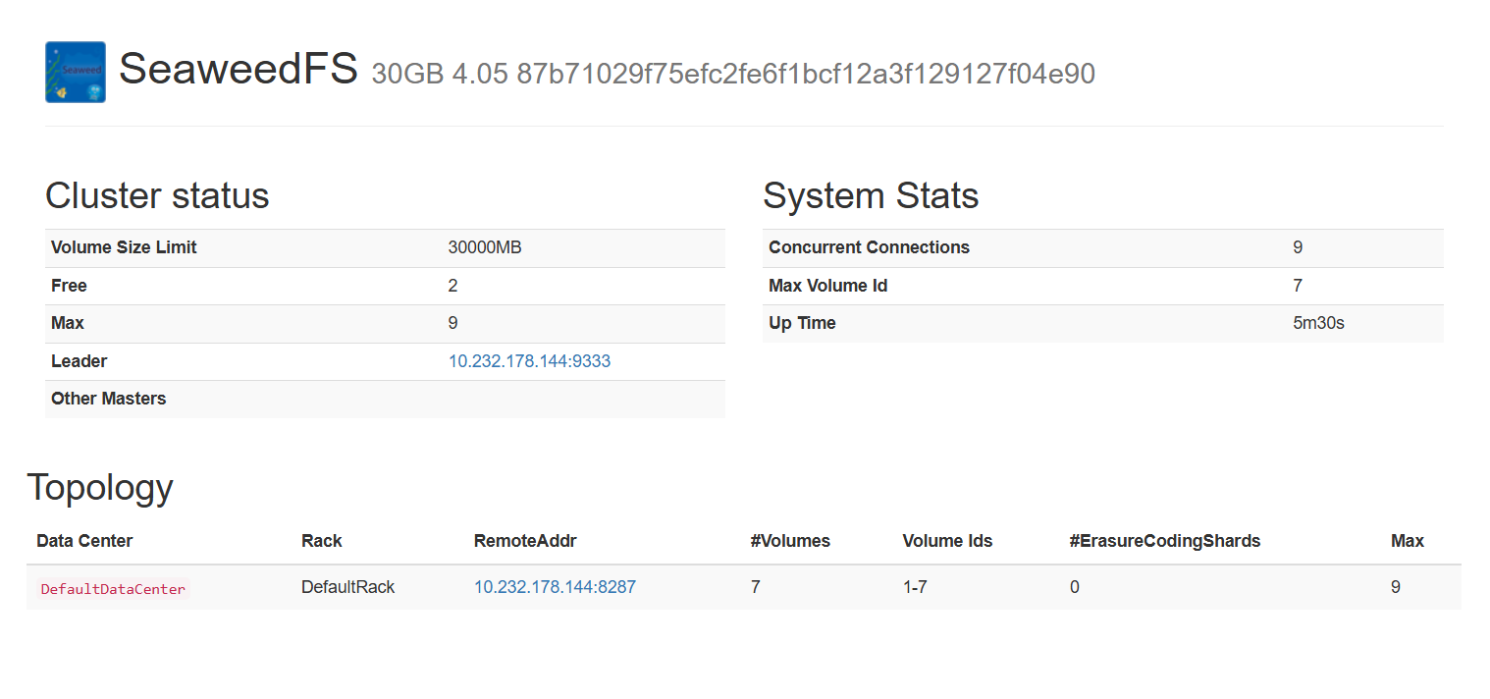Click the Max column header in Topology
Image resolution: width=1490 pixels, height=699 pixels.
(x=1408, y=541)
